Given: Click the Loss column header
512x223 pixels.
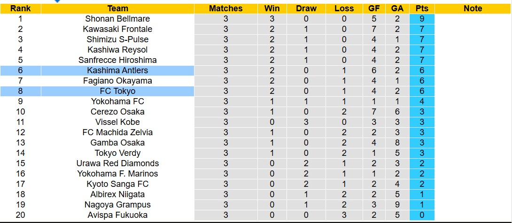Looking at the screenshot, I should point(344,8).
